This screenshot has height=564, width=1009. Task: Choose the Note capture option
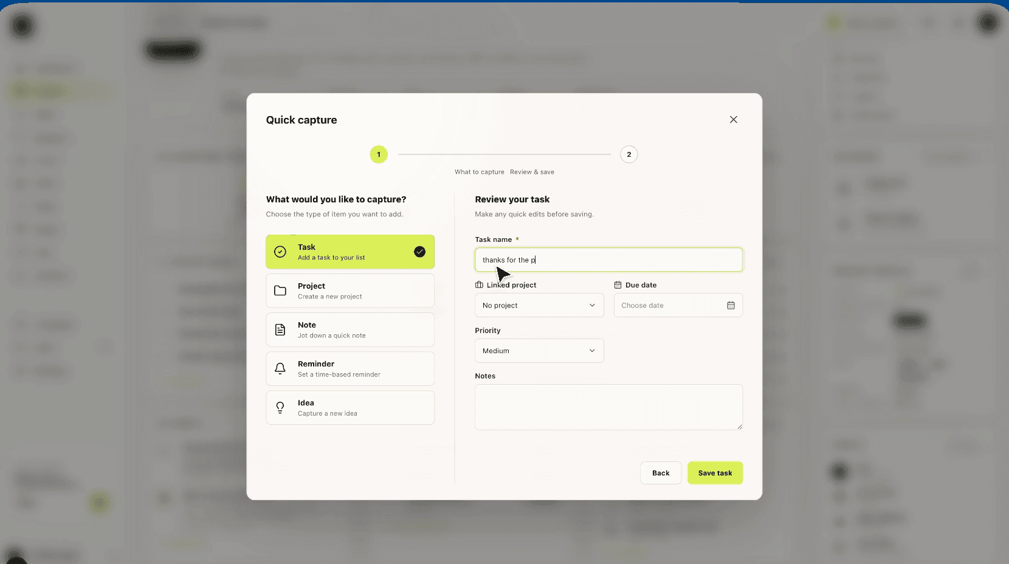350,329
